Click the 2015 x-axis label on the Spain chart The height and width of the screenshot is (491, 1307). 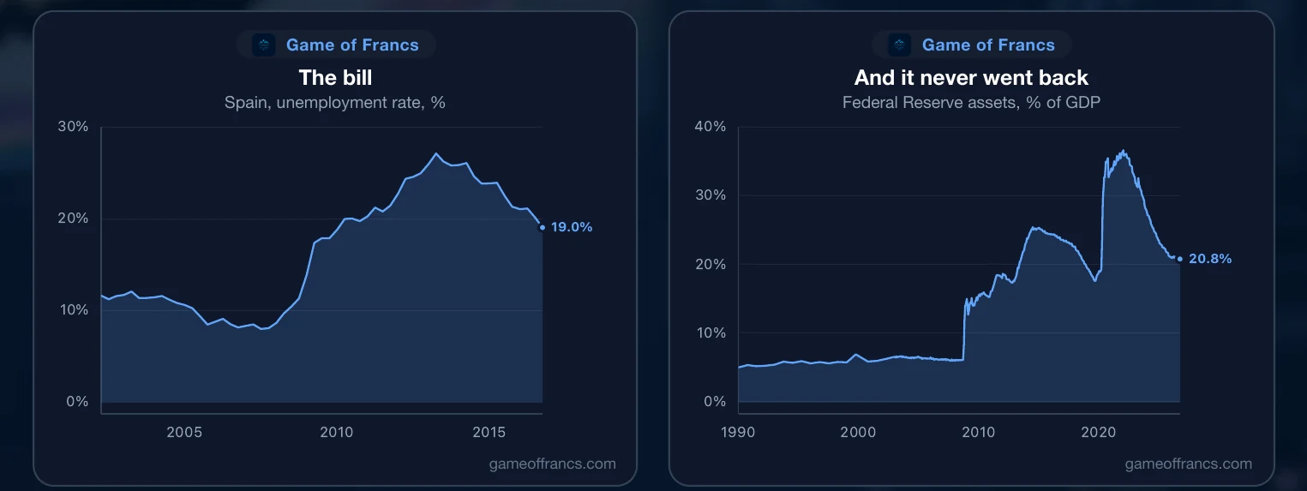489,432
